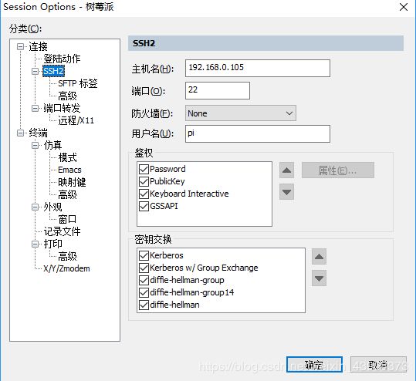
Task: Toggle Kerberos w/ Group Exchange checkbox
Action: [144, 268]
